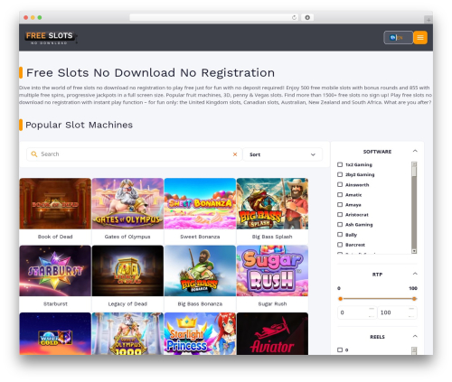Open the Starburst game thumbnail
This screenshot has height=382, width=452.
click(55, 271)
